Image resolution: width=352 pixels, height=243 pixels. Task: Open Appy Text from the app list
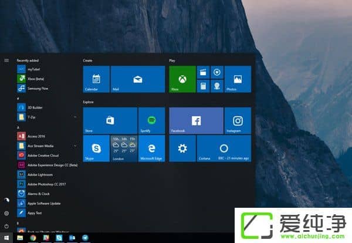[x=47, y=213]
